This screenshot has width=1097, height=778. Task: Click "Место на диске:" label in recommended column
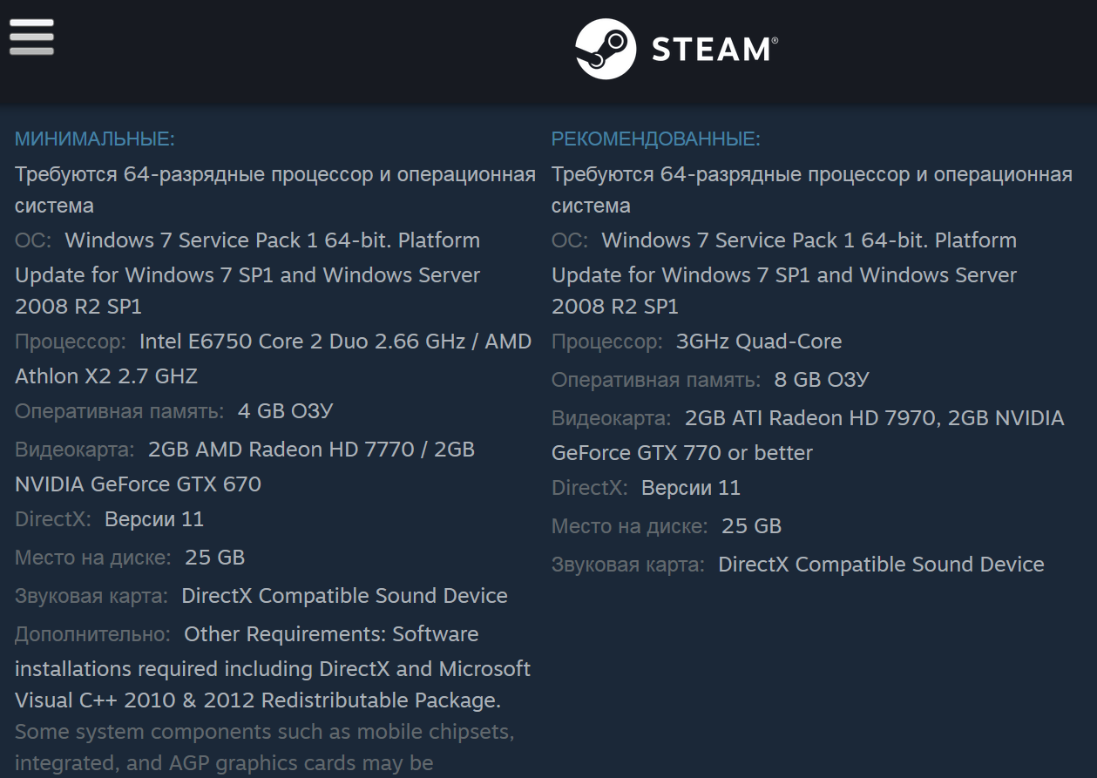630,526
